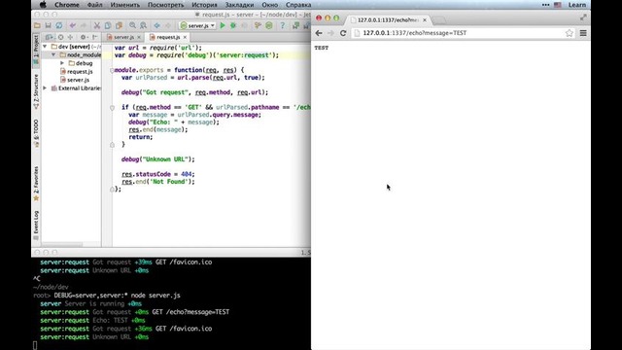This screenshot has height=350, width=622.
Task: Click the Project view mode icon
Action: point(50,37)
